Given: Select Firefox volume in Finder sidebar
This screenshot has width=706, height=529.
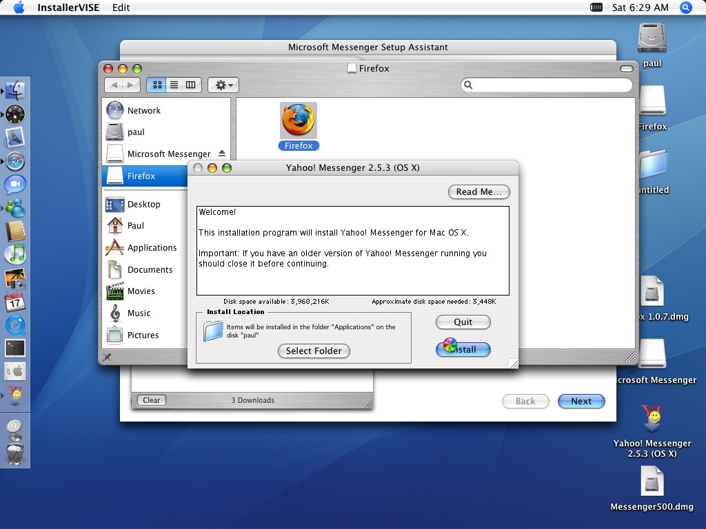Looking at the screenshot, I should pyautogui.click(x=145, y=176).
